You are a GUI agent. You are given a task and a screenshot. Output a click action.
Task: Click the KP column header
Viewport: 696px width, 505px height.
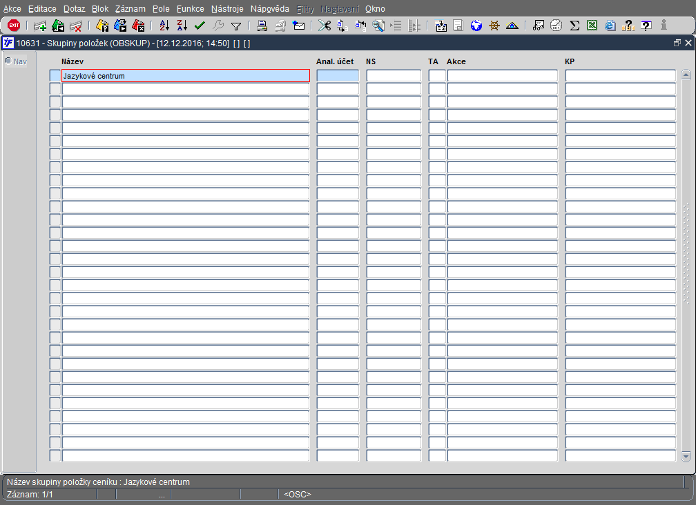[570, 61]
